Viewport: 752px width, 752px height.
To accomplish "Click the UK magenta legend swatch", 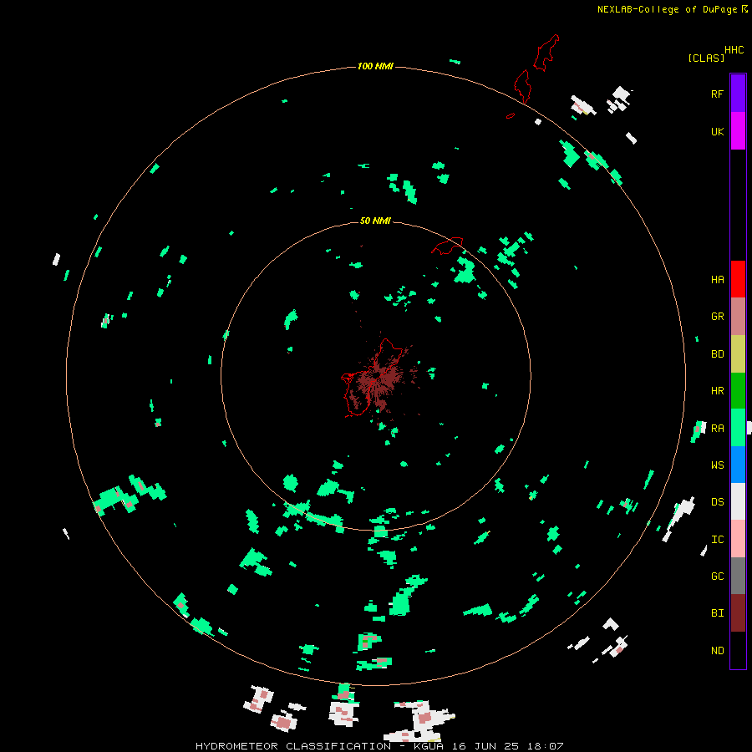I will [738, 131].
